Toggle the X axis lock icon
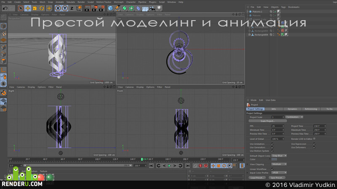The height and width of the screenshot is (189, 337). [58, 8]
